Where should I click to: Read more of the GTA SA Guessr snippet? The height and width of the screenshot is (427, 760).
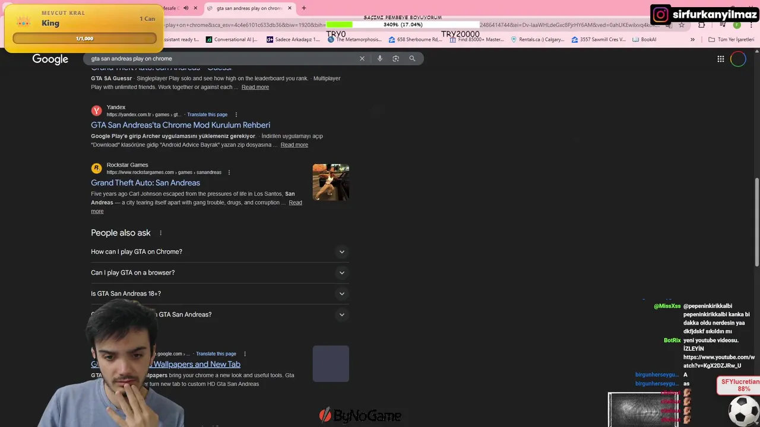255,87
